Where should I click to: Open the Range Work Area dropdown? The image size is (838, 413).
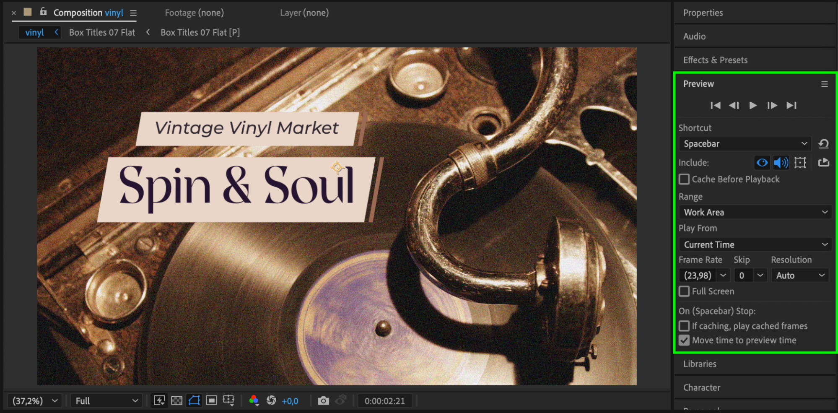coord(755,212)
